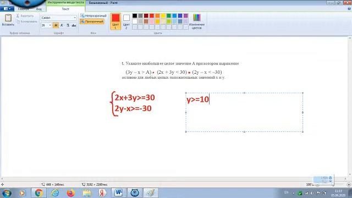Switch to Google Chrome in taskbar

click(x=39, y=193)
